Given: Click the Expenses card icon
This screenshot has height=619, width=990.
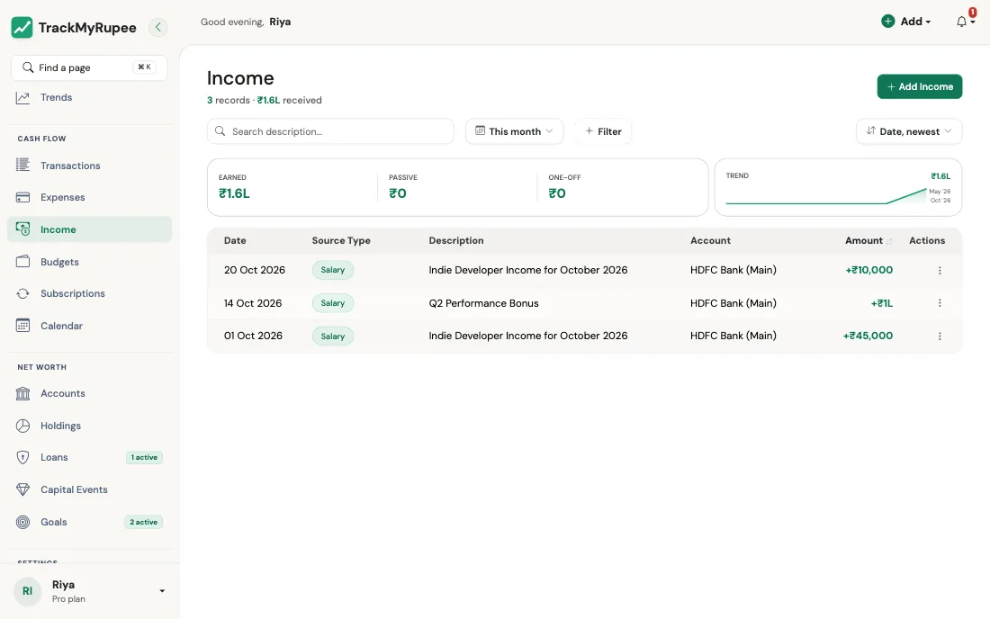Looking at the screenshot, I should pos(22,197).
